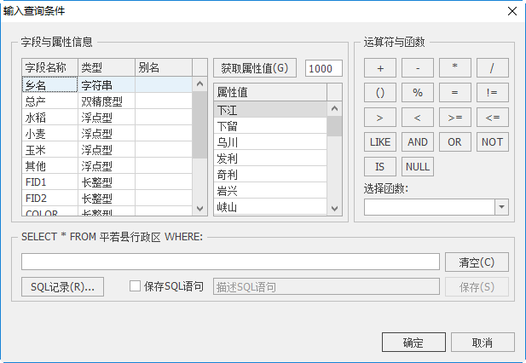The width and height of the screenshot is (526, 363).
Task: Click the NULL keyword button
Action: 417,167
